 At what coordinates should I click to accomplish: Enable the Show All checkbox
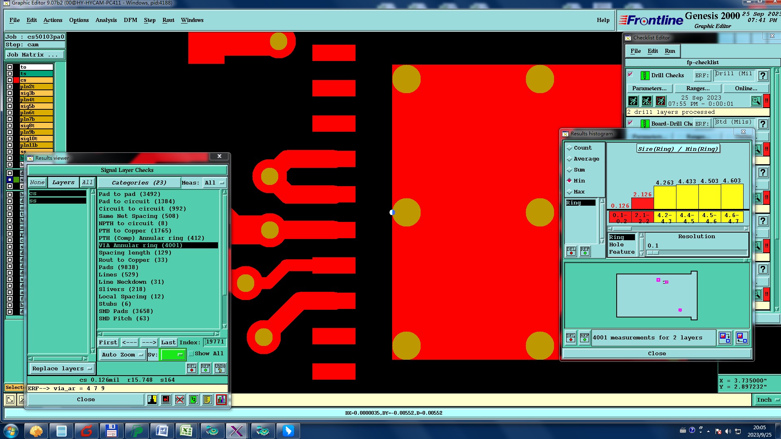(x=191, y=354)
